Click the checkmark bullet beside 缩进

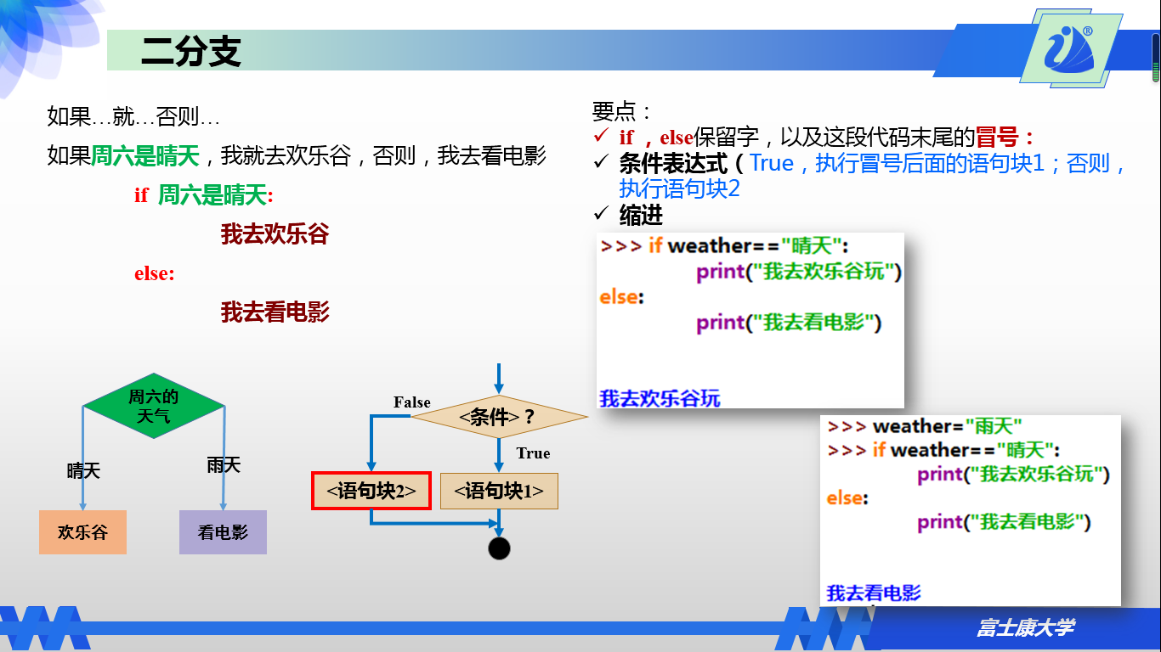tap(602, 213)
